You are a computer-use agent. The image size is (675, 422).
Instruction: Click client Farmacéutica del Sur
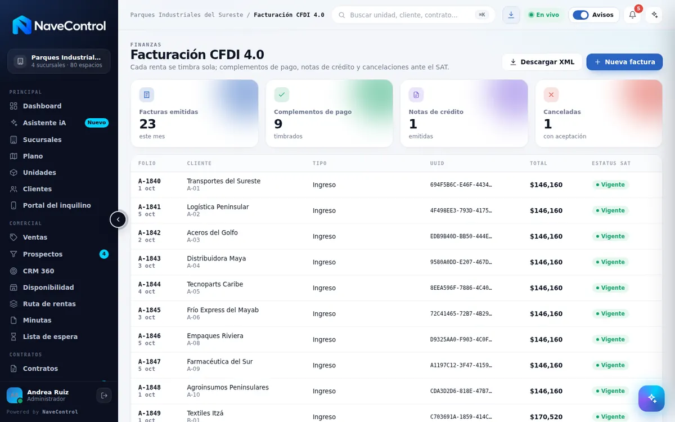tap(220, 362)
